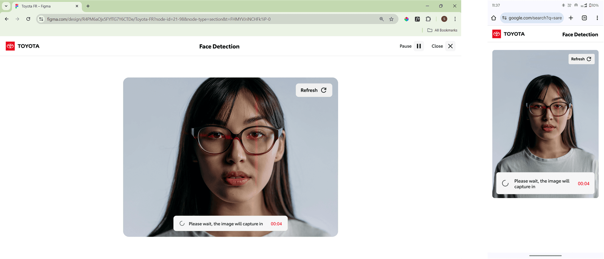Open the browser Extensions puzzle icon
This screenshot has height=259, width=604.
pos(428,19)
